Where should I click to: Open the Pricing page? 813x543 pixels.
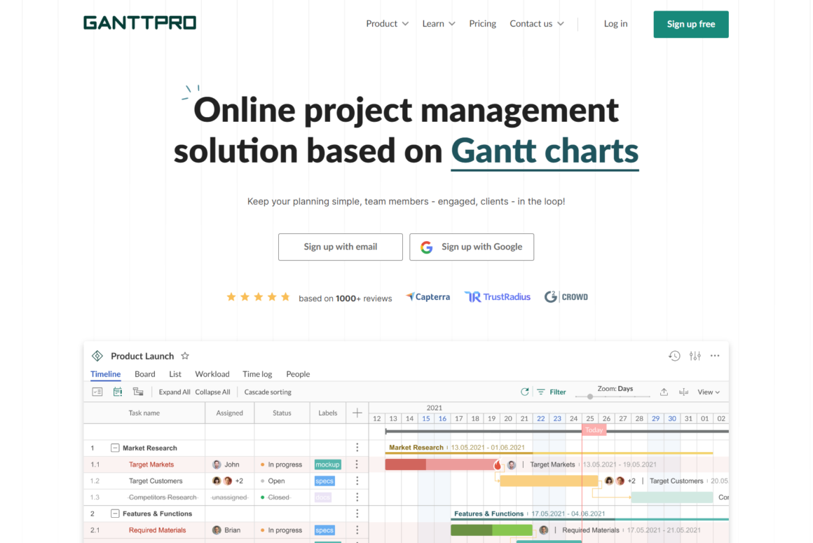pyautogui.click(x=483, y=24)
